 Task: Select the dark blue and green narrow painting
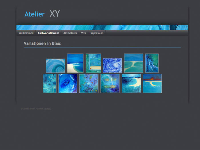pyautogui.click(x=152, y=63)
